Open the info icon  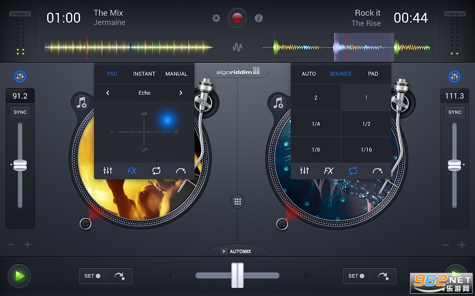[x=259, y=18]
